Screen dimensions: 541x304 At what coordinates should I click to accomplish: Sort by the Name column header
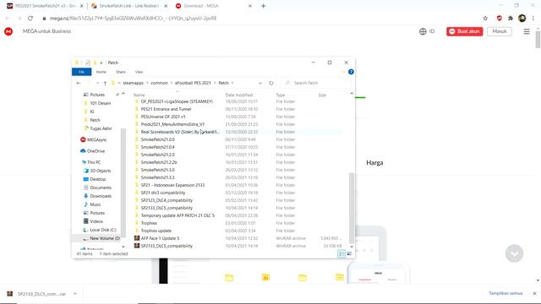[139, 95]
